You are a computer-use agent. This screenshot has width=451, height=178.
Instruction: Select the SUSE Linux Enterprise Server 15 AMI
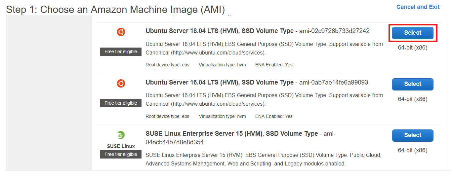tap(413, 135)
